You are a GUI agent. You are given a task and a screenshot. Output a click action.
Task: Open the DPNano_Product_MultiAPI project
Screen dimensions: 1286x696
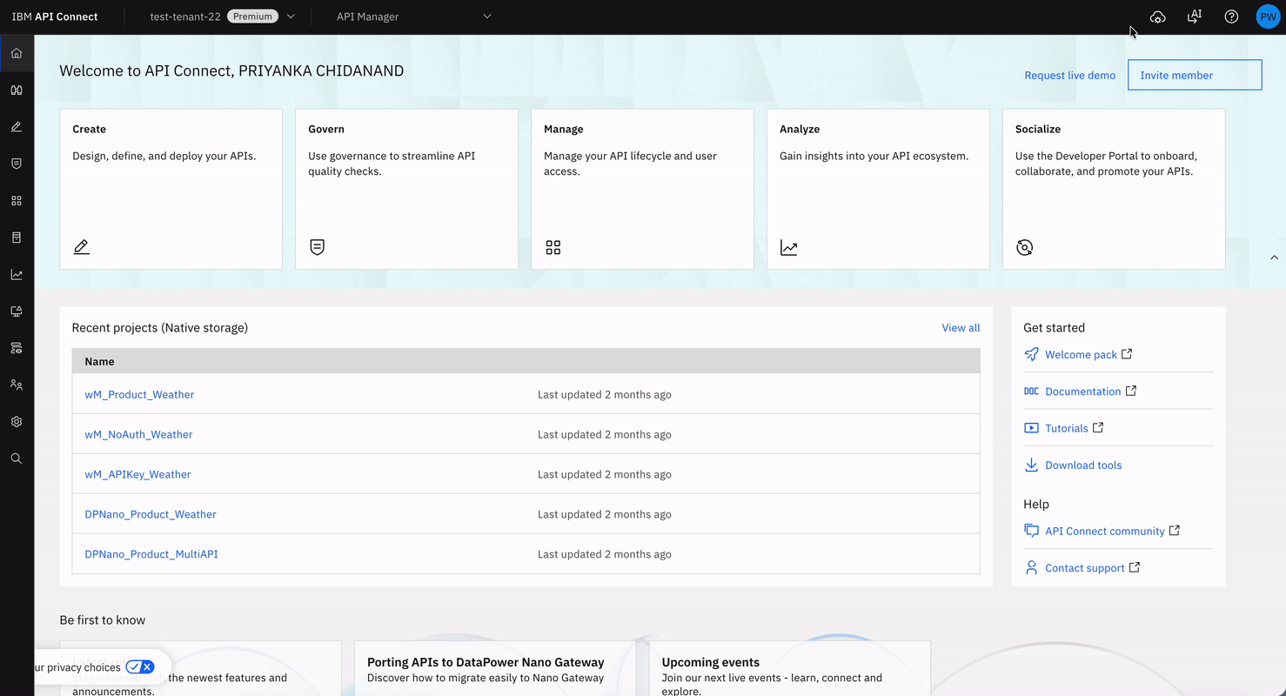[x=151, y=555]
